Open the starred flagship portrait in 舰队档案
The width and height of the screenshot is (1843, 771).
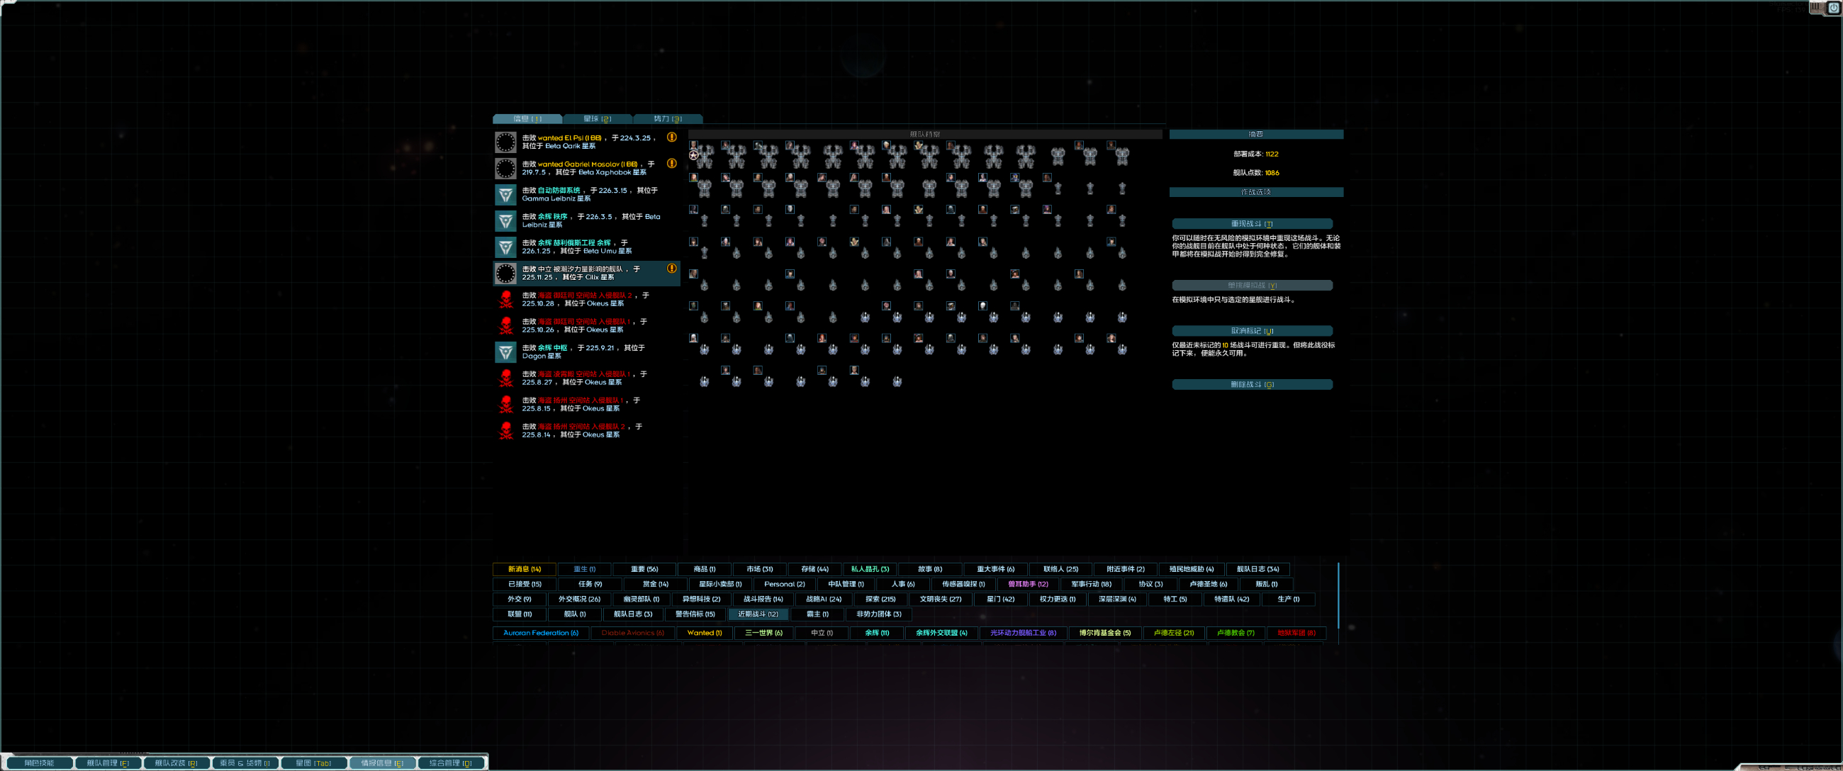click(694, 145)
